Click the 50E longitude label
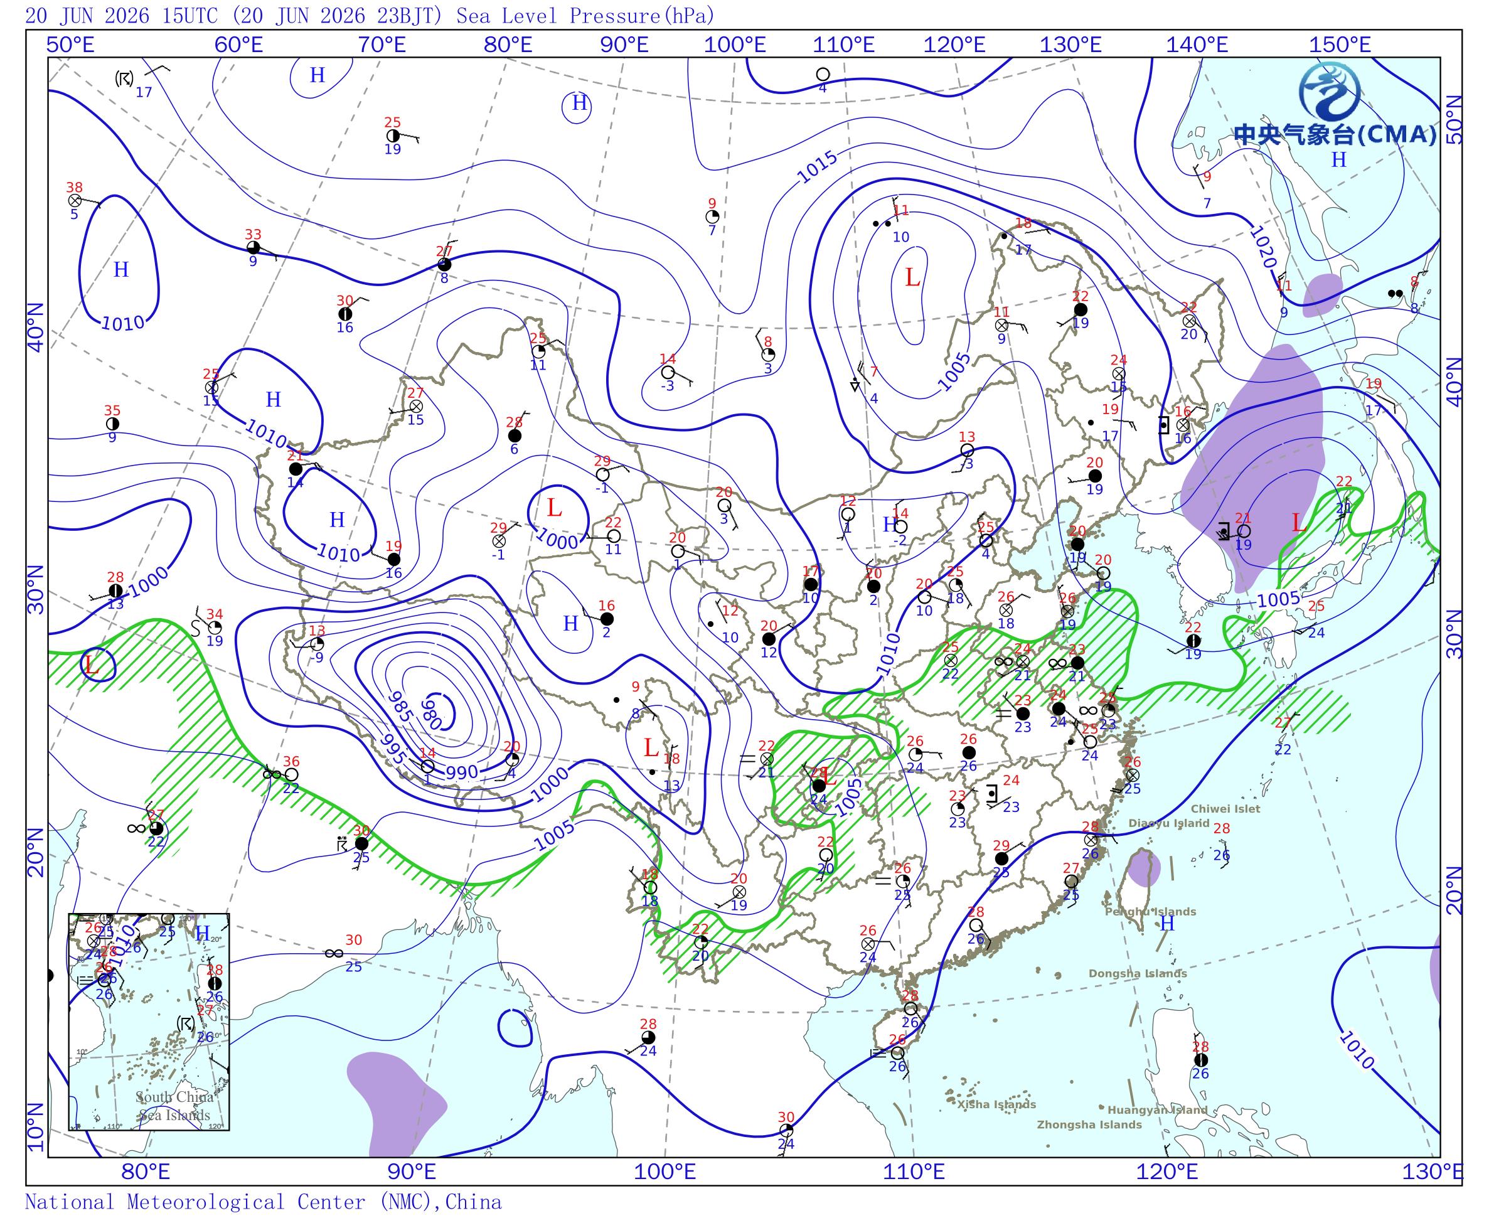This screenshot has height=1223, width=1489. 70,45
